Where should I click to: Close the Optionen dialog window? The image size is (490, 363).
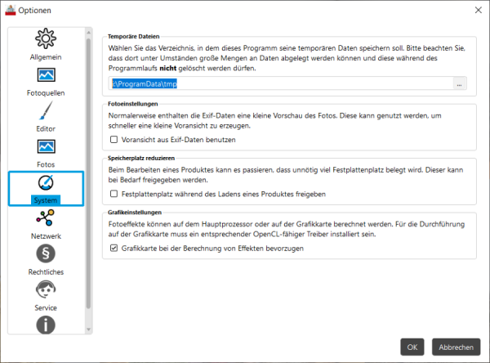[x=479, y=11]
